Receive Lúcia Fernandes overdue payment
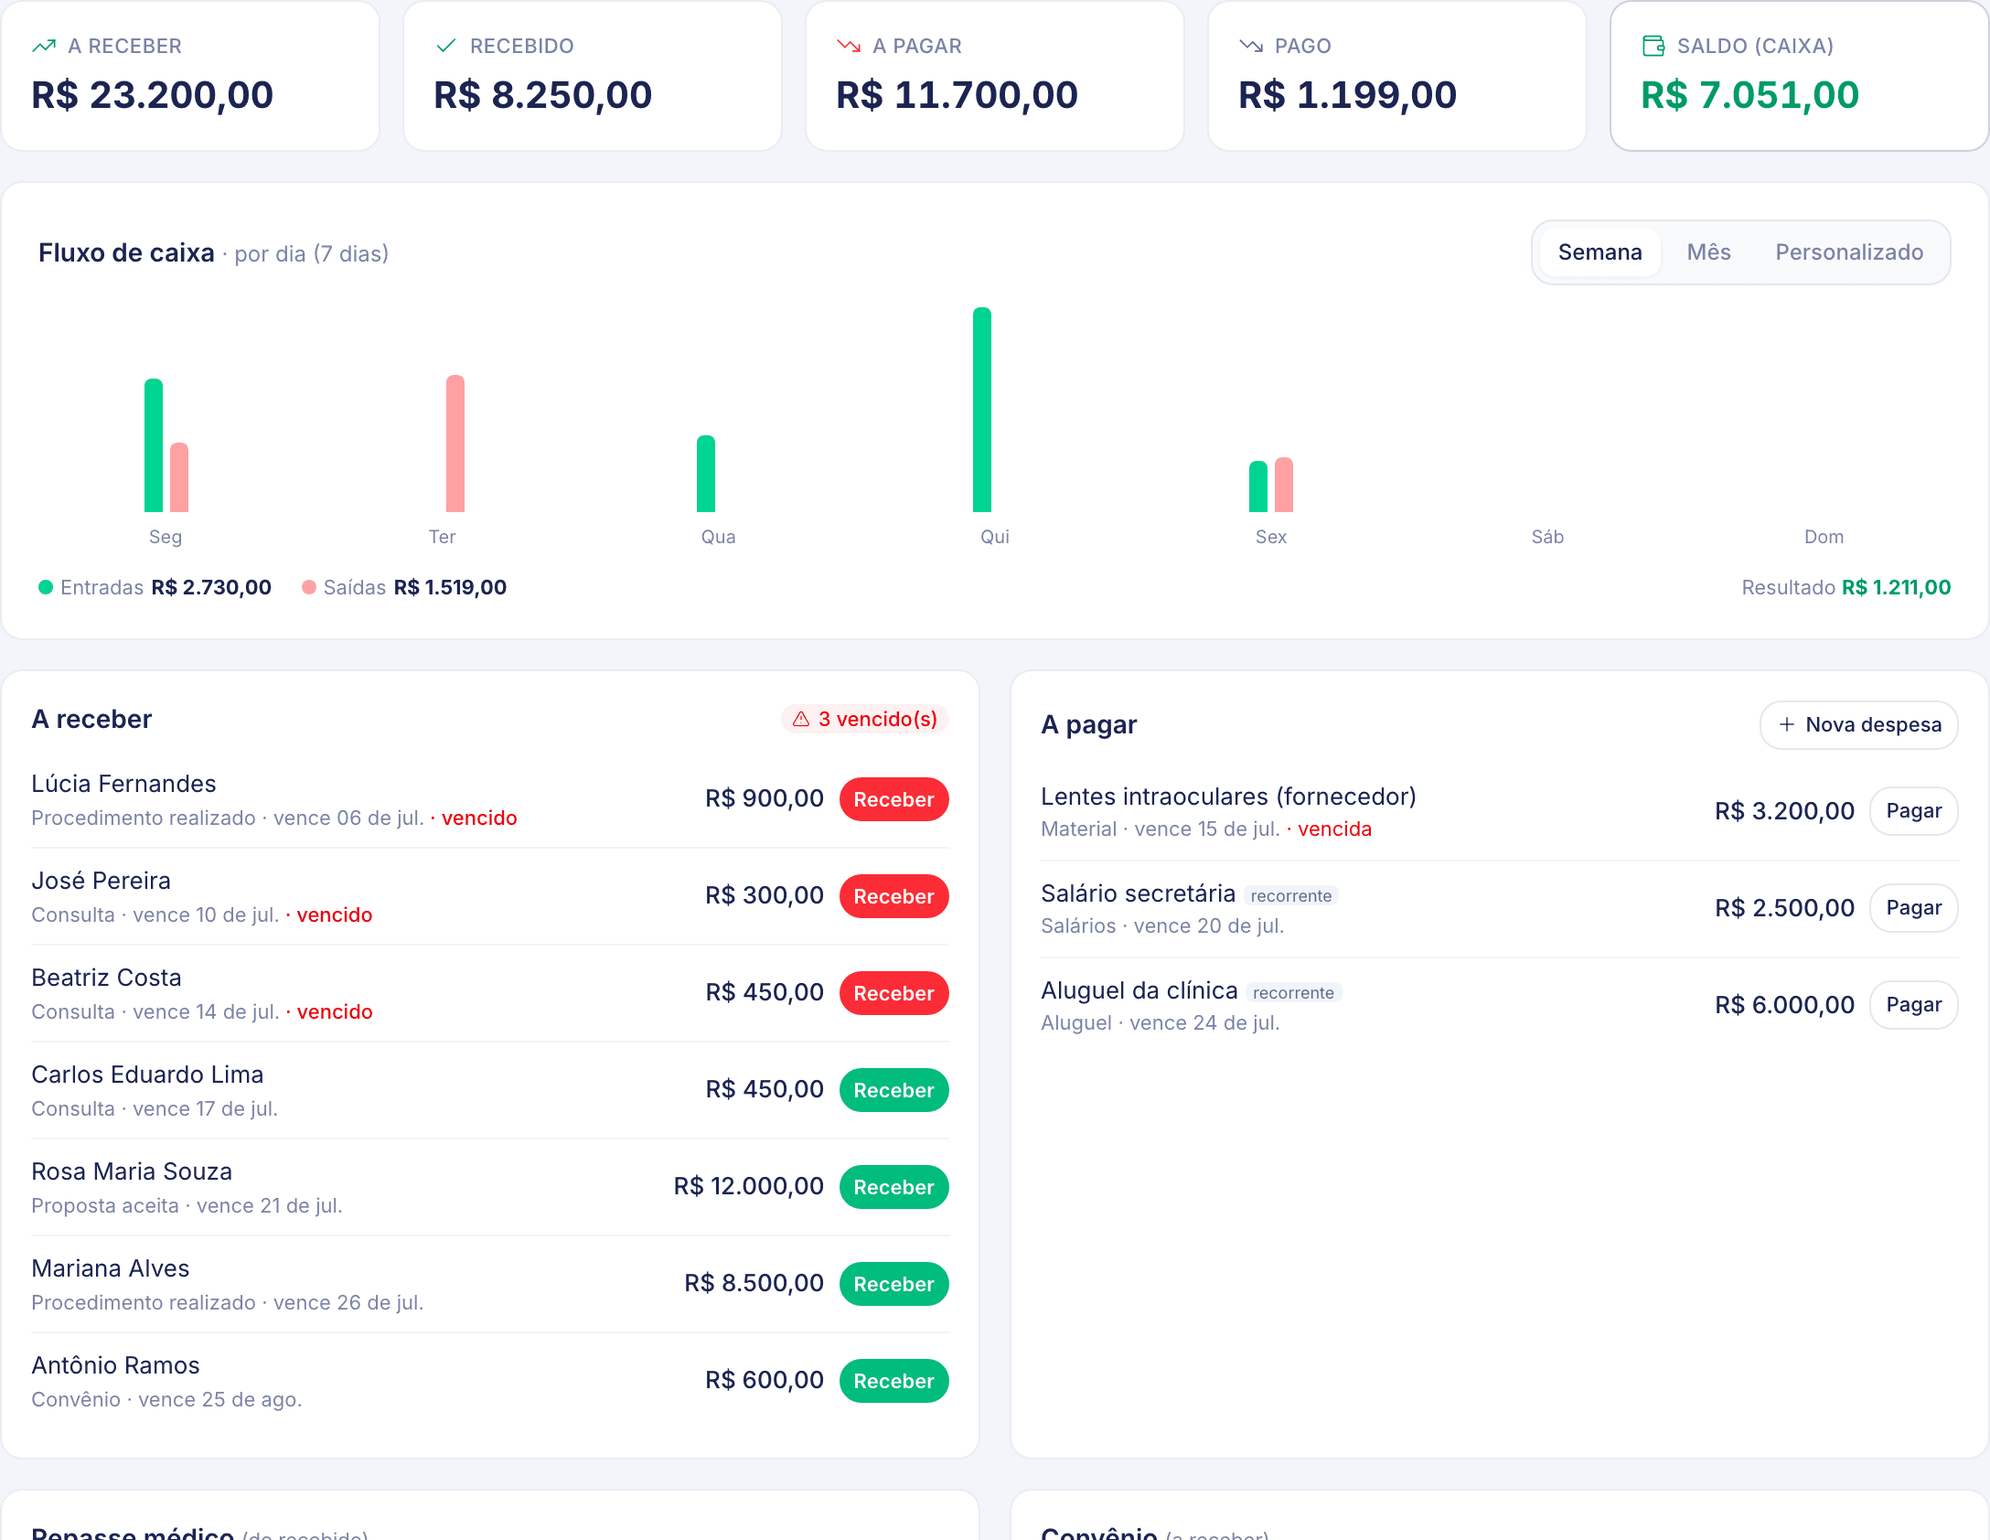1990x1540 pixels. pos(893,799)
